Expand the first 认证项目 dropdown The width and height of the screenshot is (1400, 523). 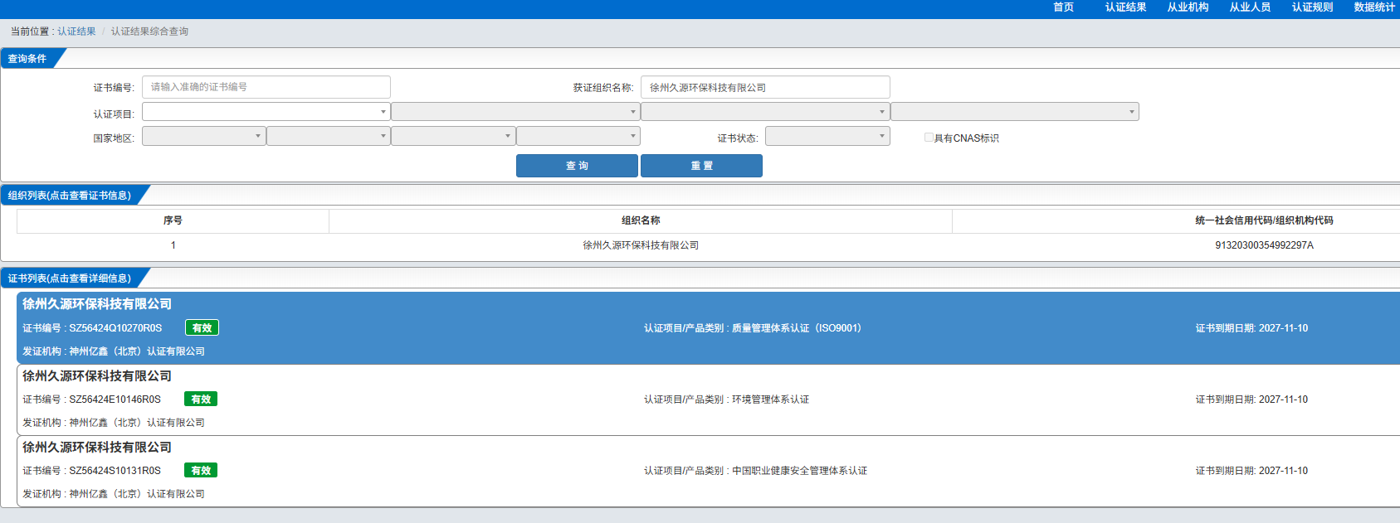(266, 112)
